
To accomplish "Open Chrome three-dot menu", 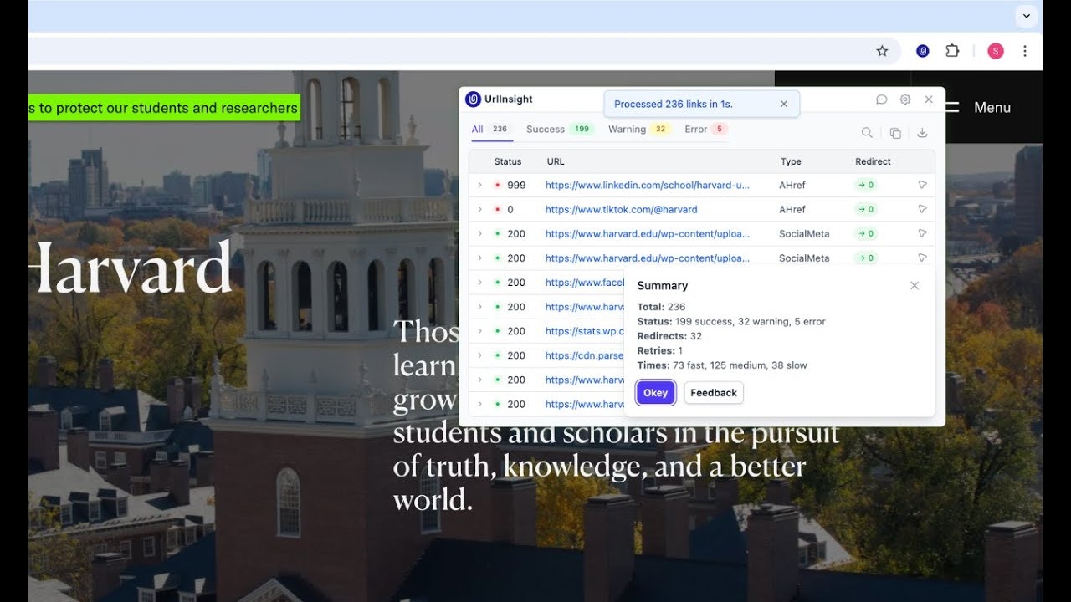I will click(1025, 51).
